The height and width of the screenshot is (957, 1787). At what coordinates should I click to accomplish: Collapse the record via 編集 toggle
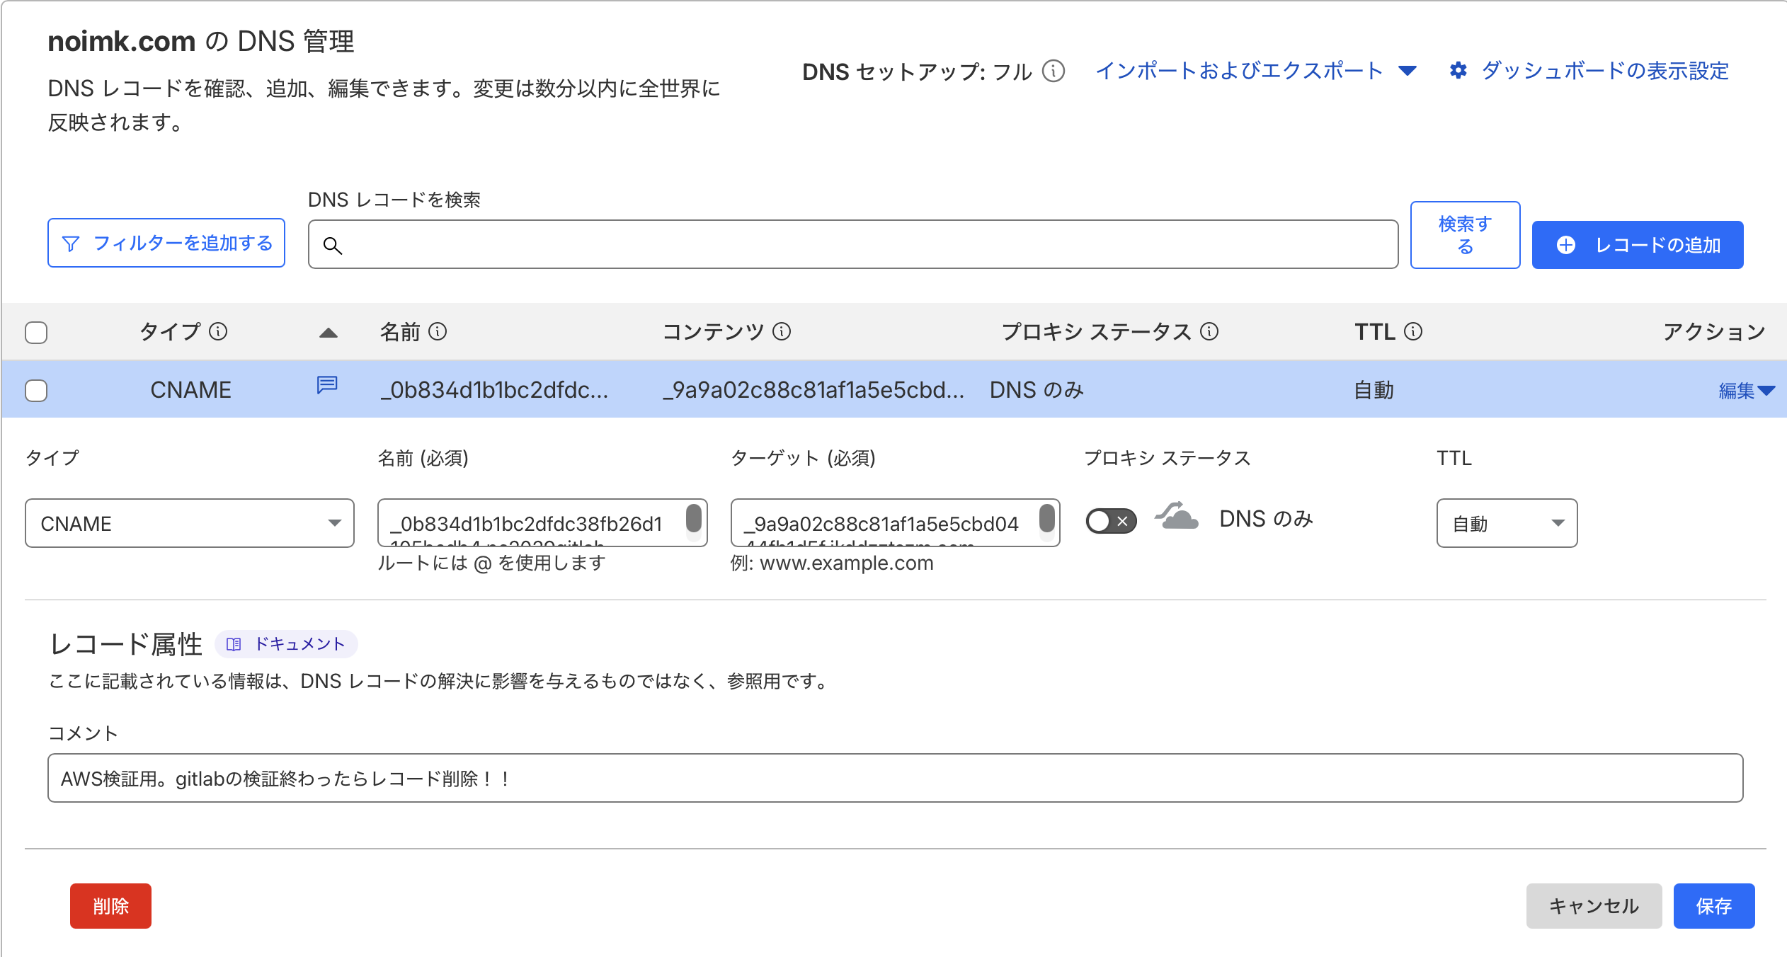(1746, 391)
